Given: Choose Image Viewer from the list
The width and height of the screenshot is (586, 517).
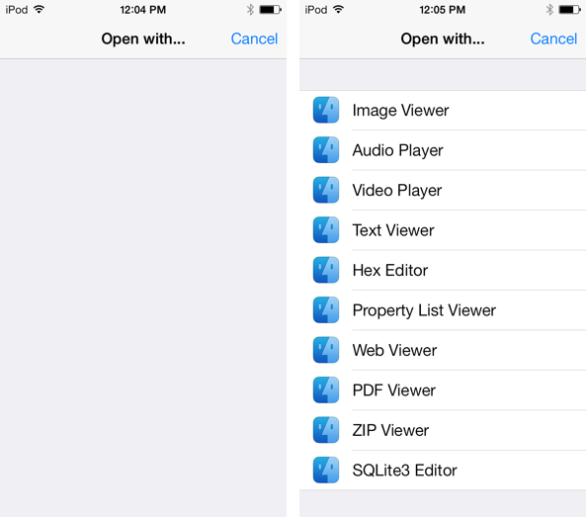Looking at the screenshot, I should point(443,111).
